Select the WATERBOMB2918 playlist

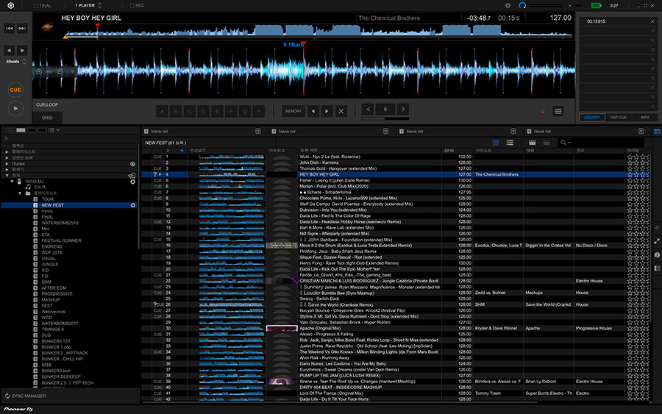pyautogui.click(x=60, y=223)
